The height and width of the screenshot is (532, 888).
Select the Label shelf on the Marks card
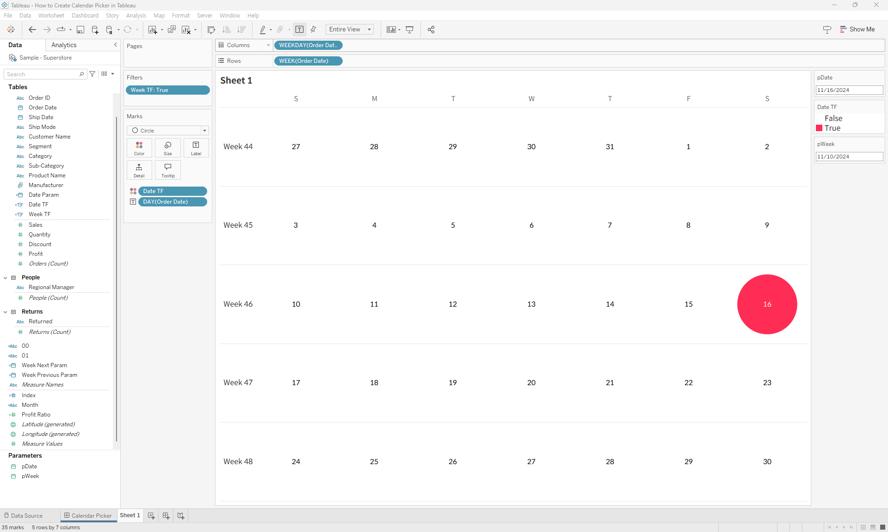tap(196, 147)
